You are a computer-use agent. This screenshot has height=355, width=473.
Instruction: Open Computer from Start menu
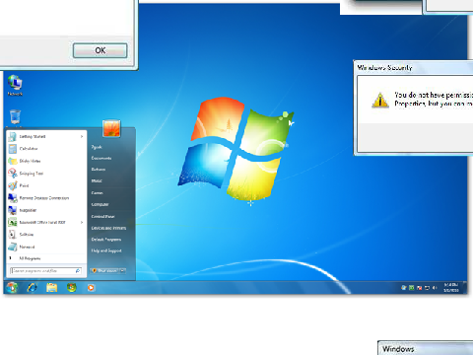[x=100, y=204]
